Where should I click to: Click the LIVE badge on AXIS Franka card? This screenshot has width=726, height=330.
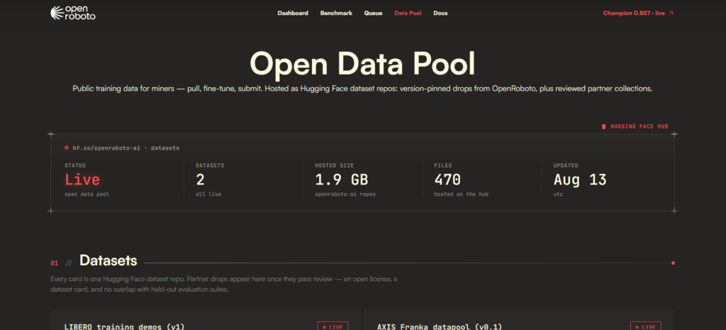point(645,326)
